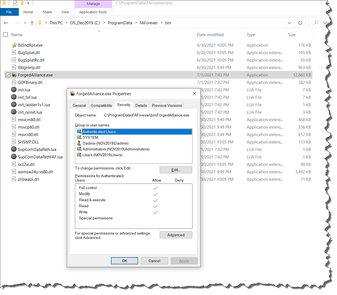
Task: Click the BugSplatRc.dll file icon
Action: click(14, 60)
